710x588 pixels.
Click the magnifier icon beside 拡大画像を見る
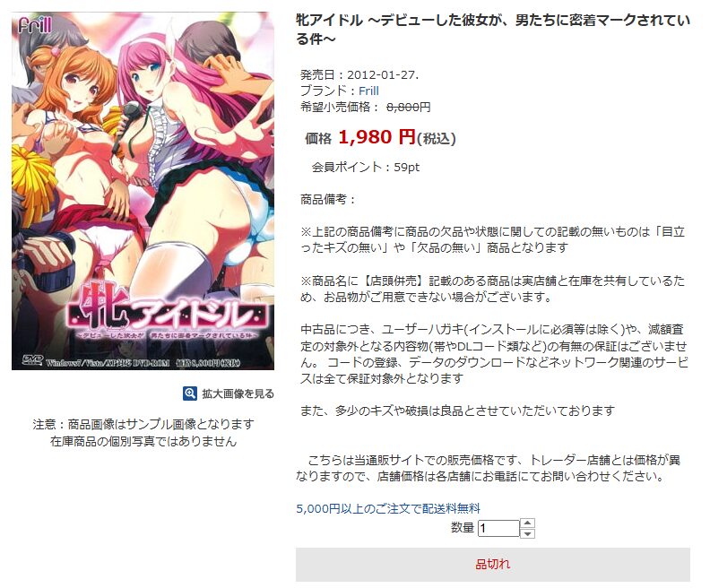(190, 393)
